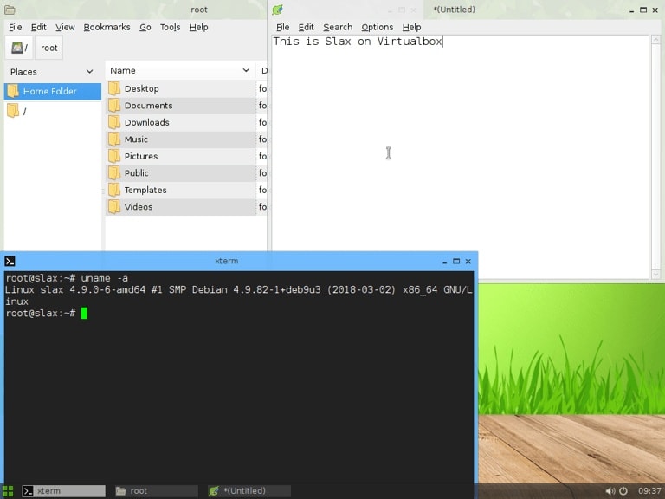Open View menu in file manager
The image size is (665, 499).
[65, 27]
